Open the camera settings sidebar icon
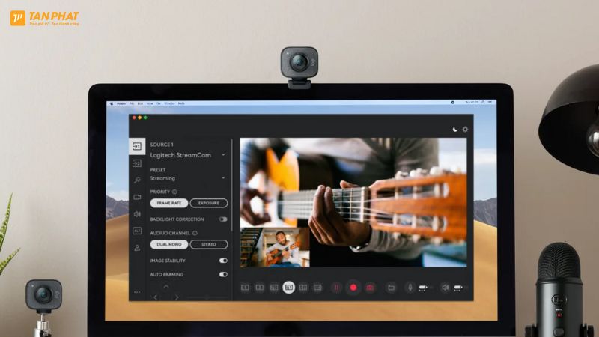Image resolution: width=599 pixels, height=337 pixels. [137, 197]
